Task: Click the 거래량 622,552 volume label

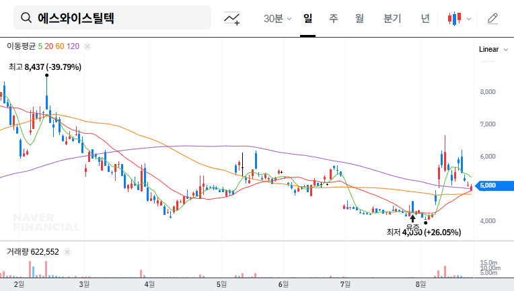Action: pos(33,252)
